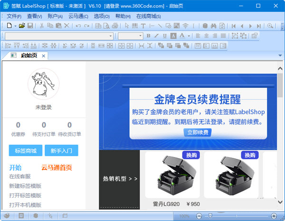
Task: Select the barcode tool in toolbar
Action: (135, 26)
